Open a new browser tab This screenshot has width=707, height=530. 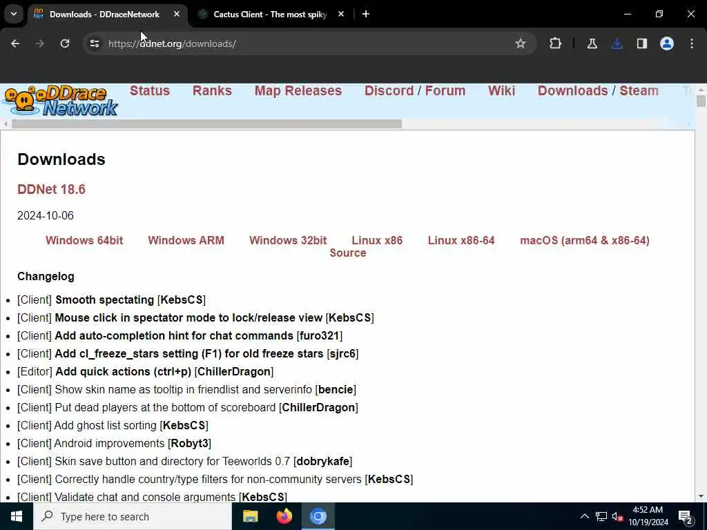tap(366, 14)
